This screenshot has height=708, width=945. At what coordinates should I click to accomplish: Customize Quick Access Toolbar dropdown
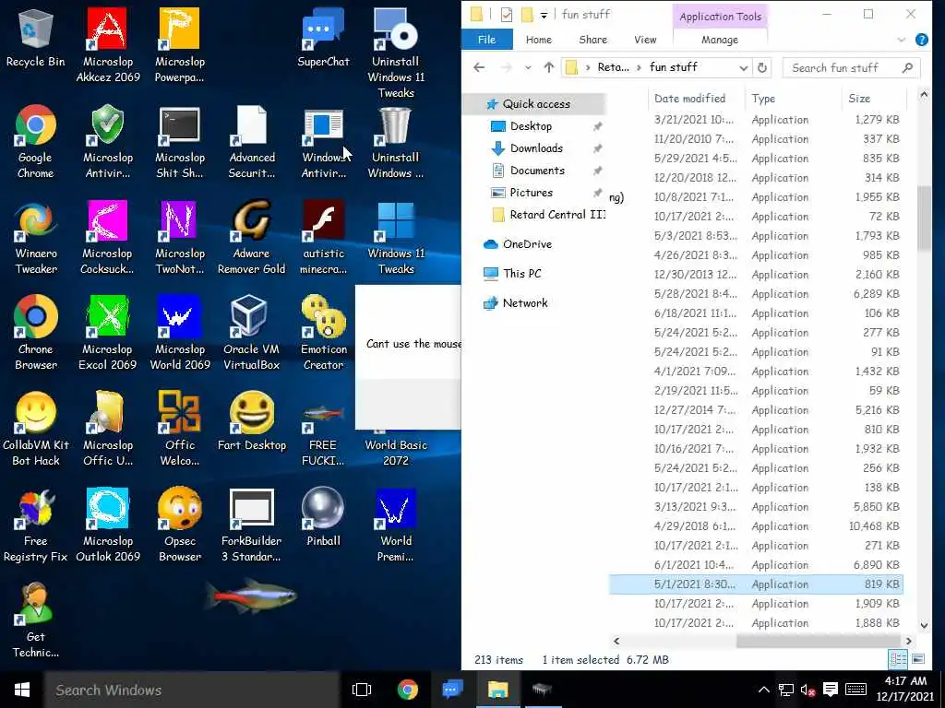tap(544, 15)
